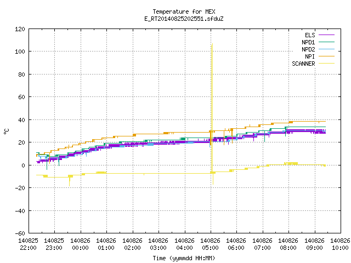Click the x-axis tick label 140826 02:00

pos(133,244)
